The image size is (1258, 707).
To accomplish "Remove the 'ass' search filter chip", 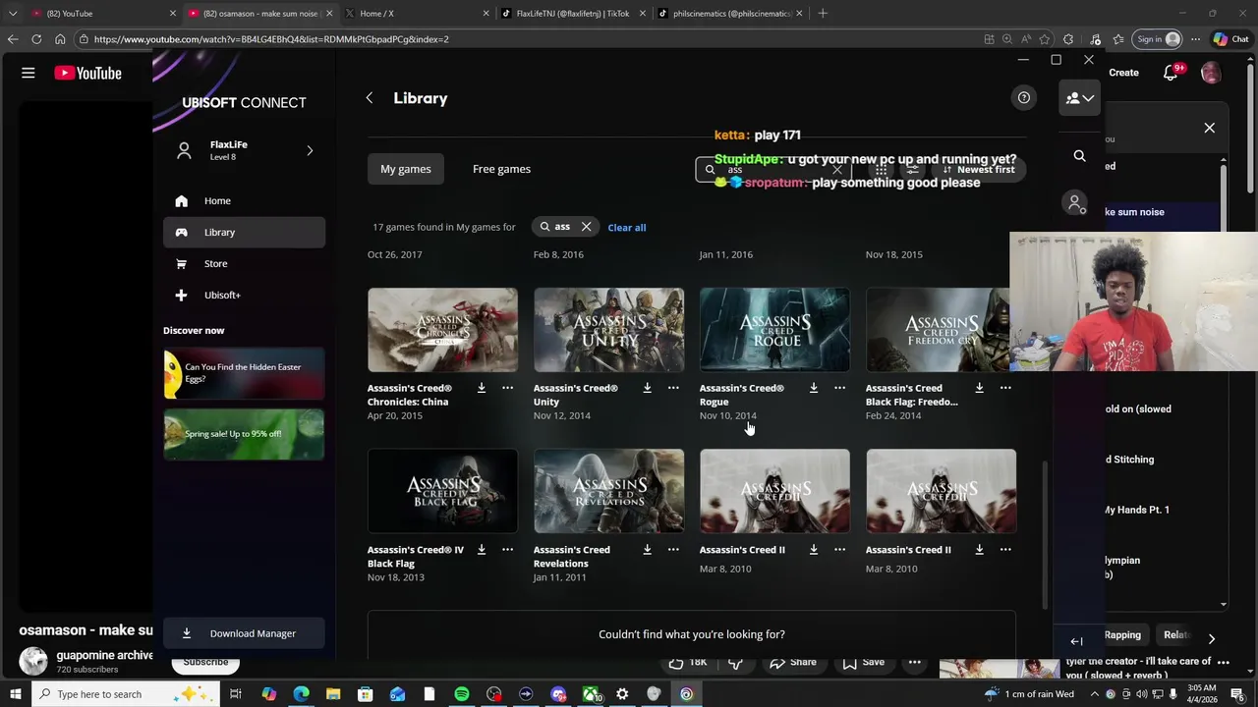I will tap(587, 227).
